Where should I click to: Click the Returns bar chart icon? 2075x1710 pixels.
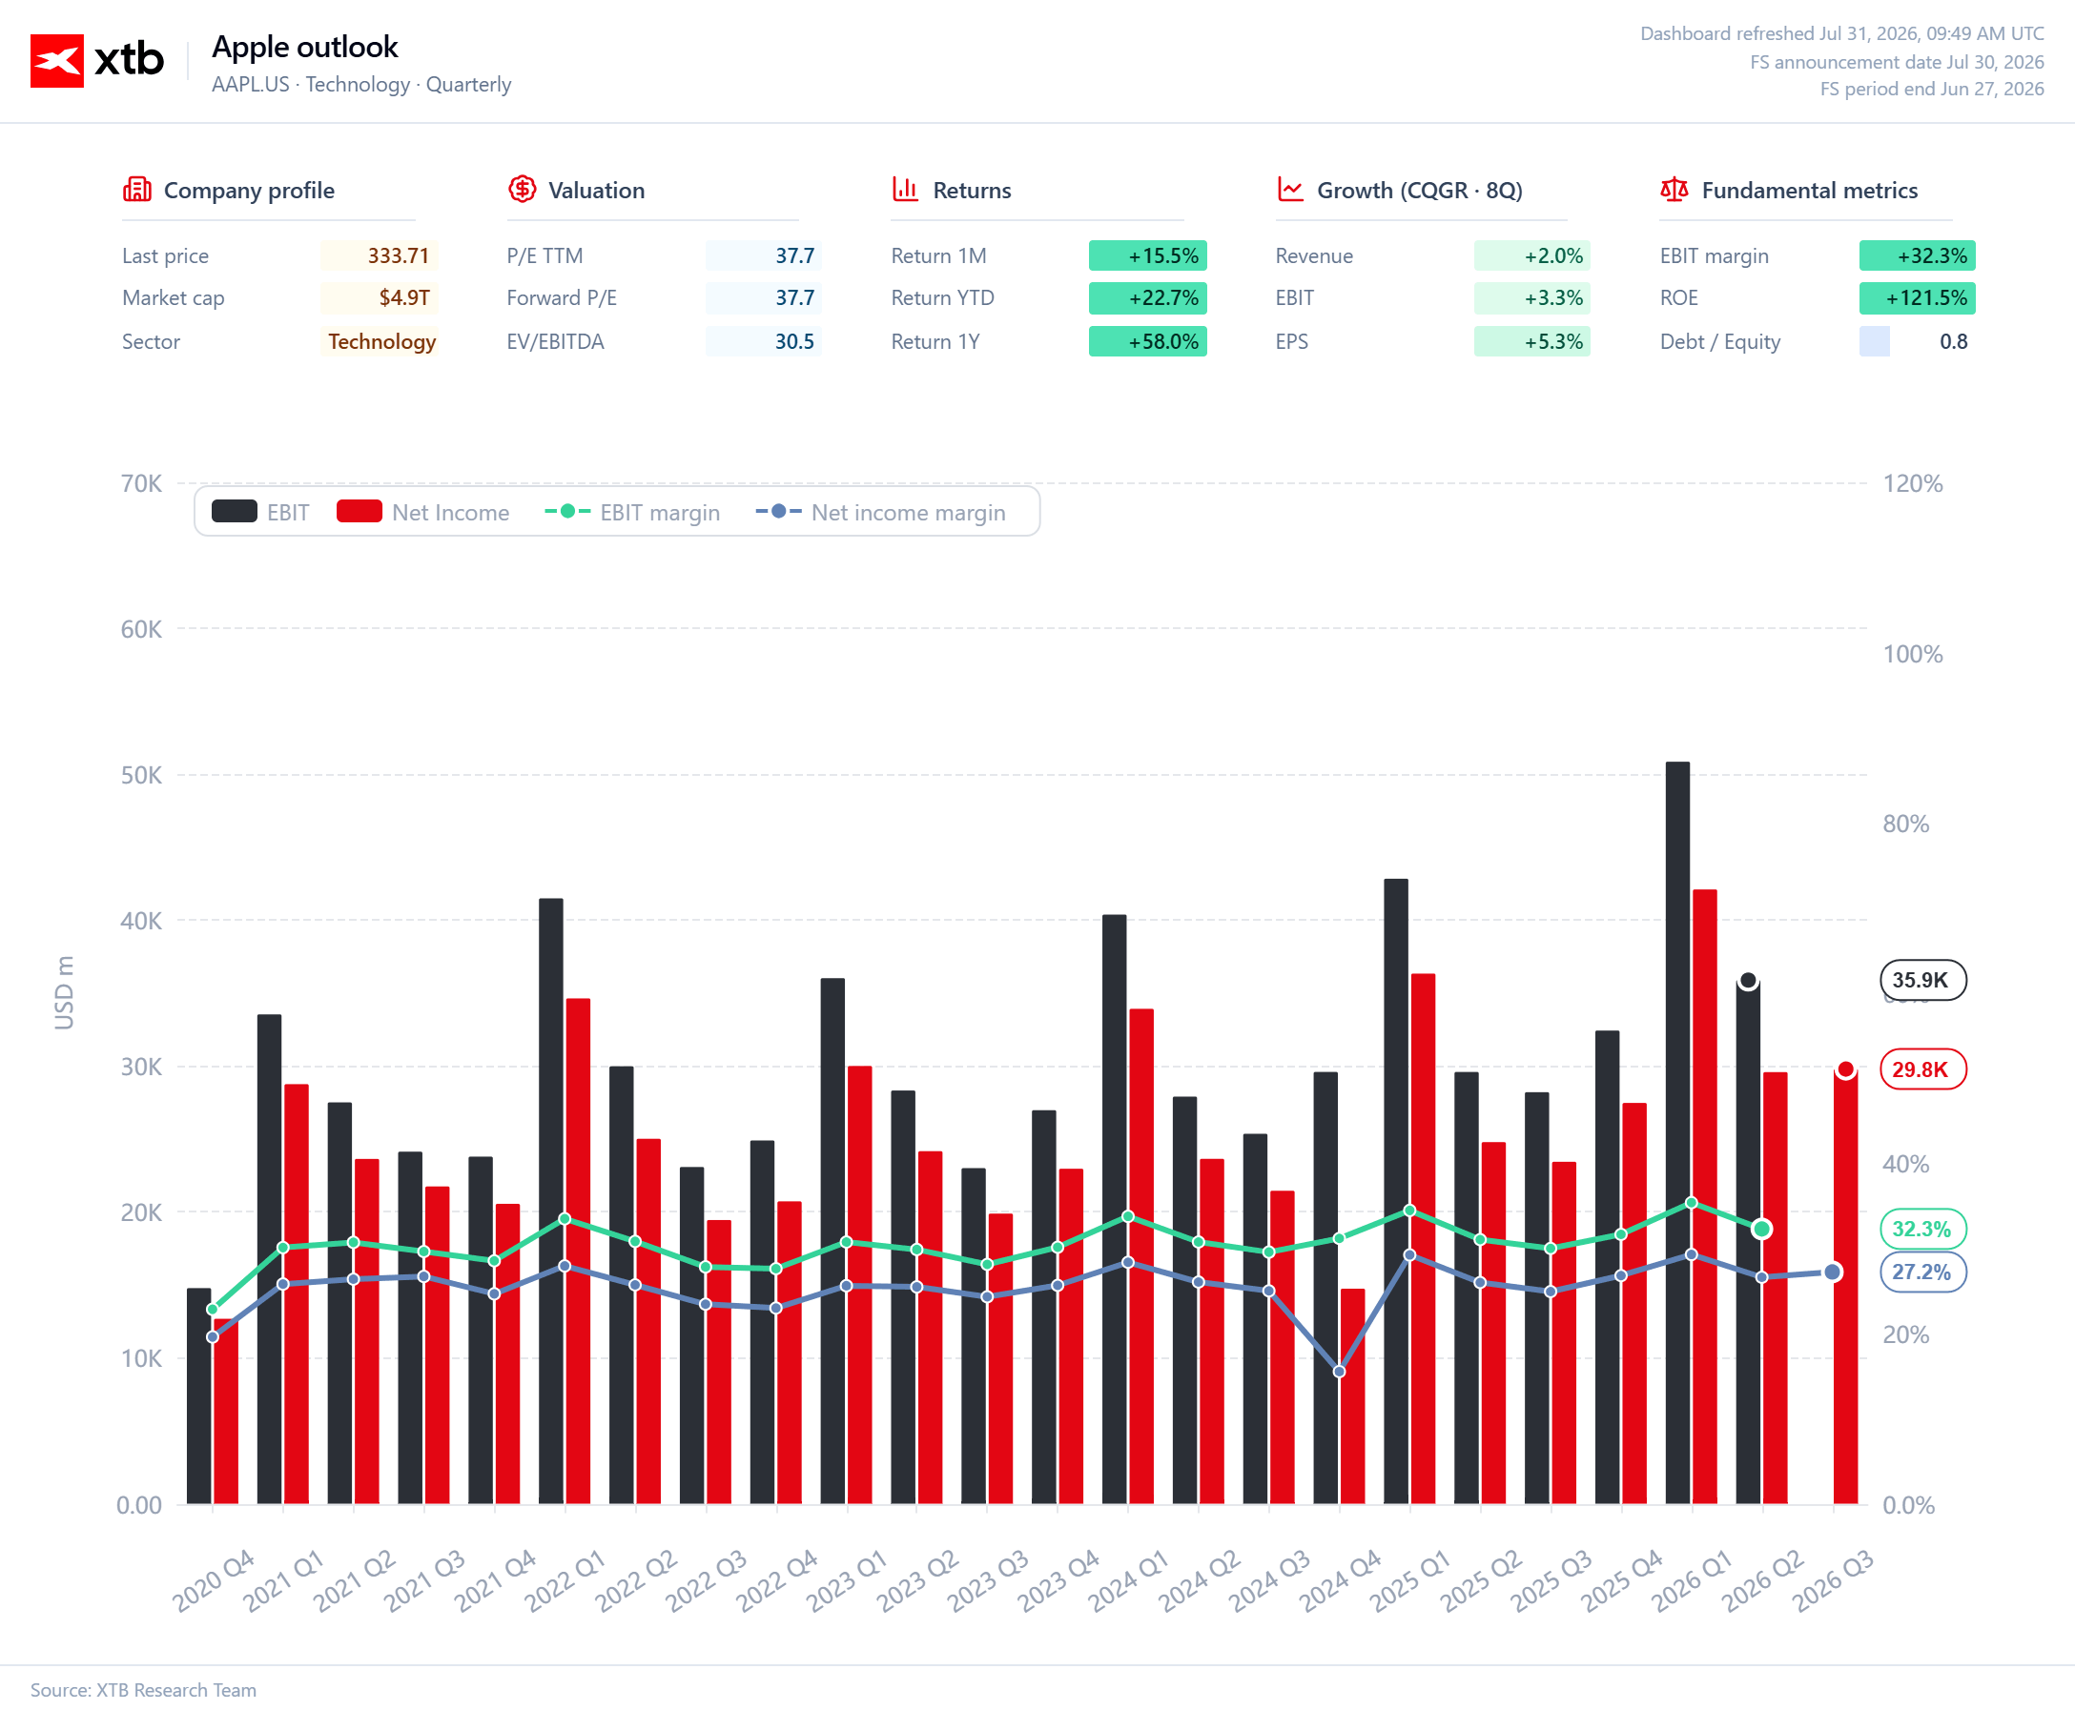[x=906, y=189]
